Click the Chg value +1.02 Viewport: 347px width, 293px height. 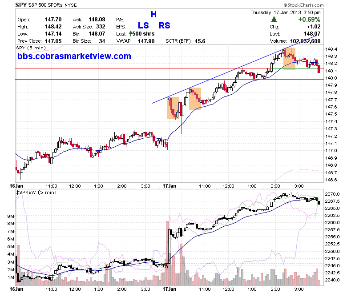314,27
